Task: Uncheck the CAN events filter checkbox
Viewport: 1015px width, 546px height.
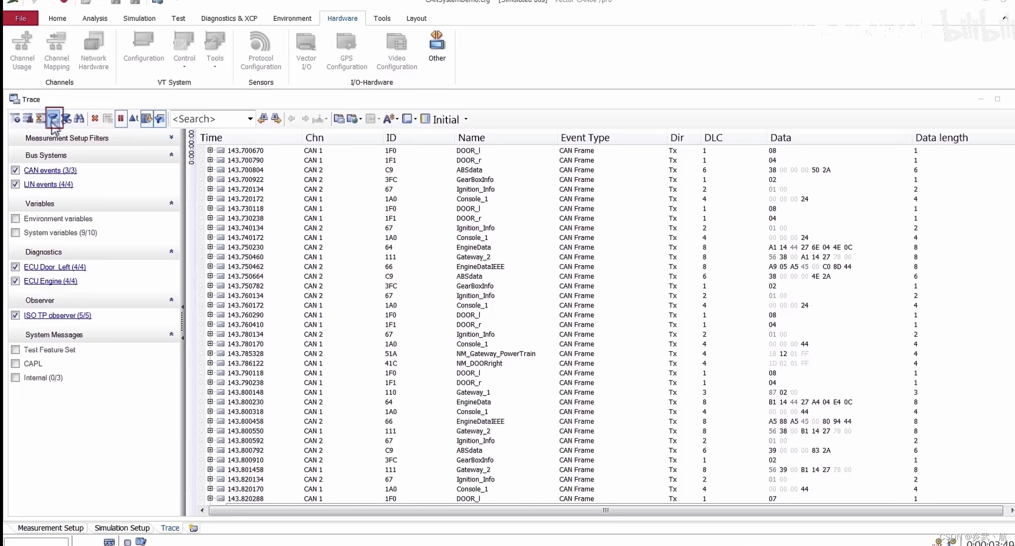Action: point(15,170)
